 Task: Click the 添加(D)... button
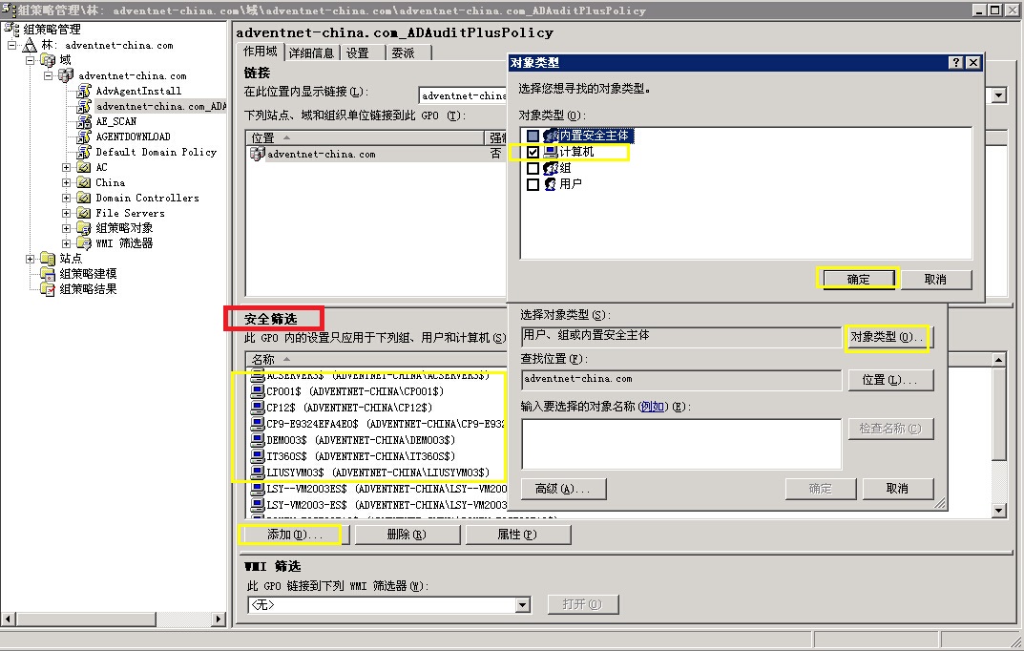pyautogui.click(x=295, y=535)
